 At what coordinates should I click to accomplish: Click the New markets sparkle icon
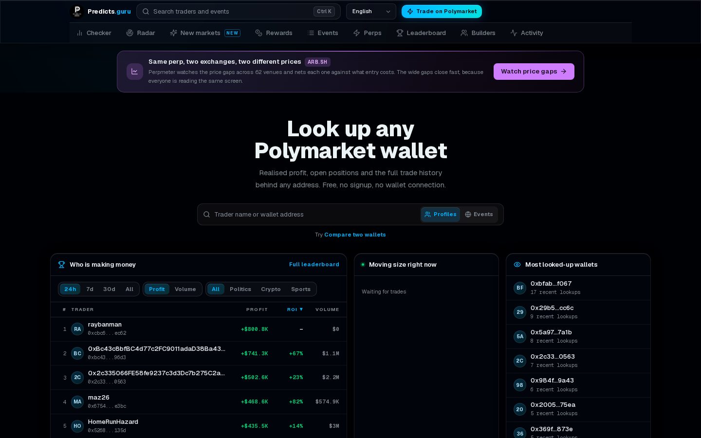173,33
